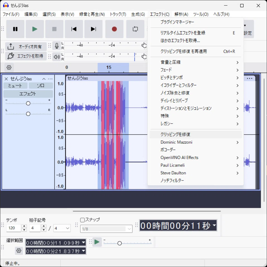Choose クリッピングを修復 を再適用
This screenshot has height=267, width=267.
[196, 51]
